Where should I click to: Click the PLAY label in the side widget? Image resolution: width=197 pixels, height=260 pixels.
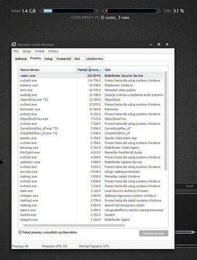[x=190, y=186]
